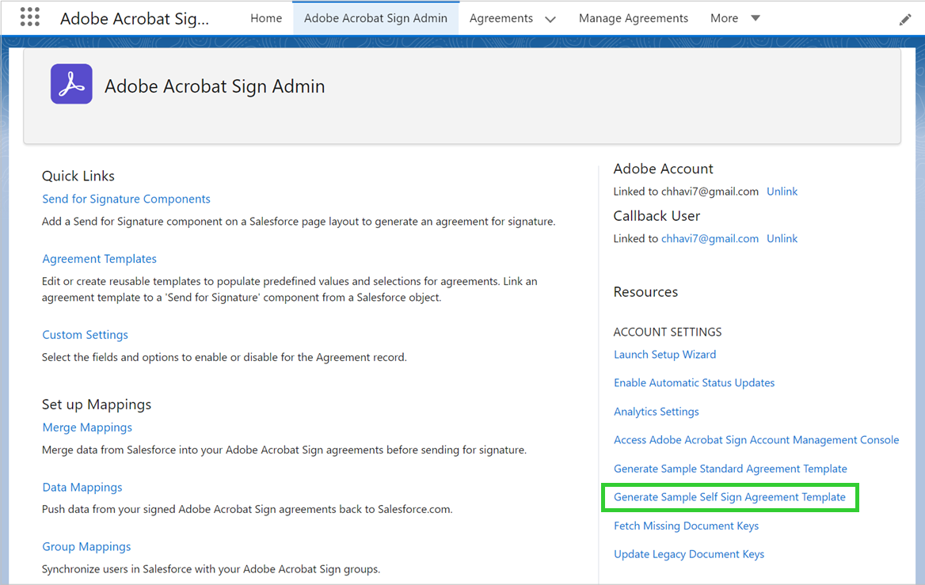Open the Merge Mappings link

click(x=87, y=427)
